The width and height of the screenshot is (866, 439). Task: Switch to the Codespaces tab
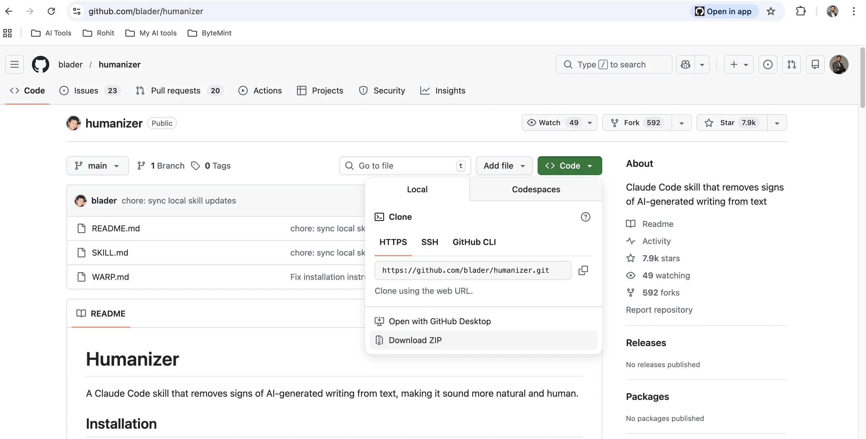pos(536,189)
